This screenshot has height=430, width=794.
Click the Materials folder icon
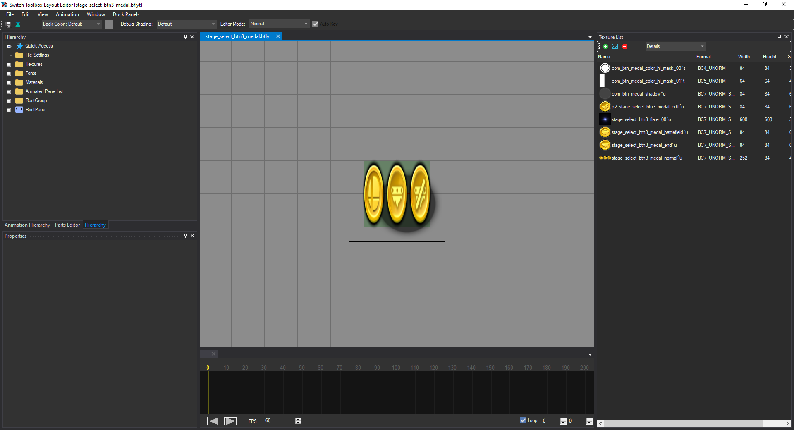point(19,82)
